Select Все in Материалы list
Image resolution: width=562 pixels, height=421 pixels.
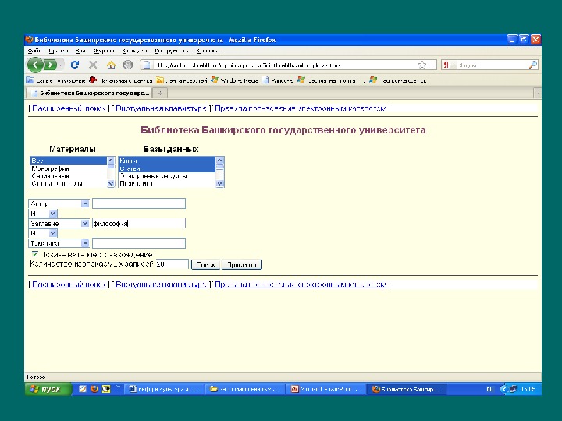pyautogui.click(x=68, y=161)
